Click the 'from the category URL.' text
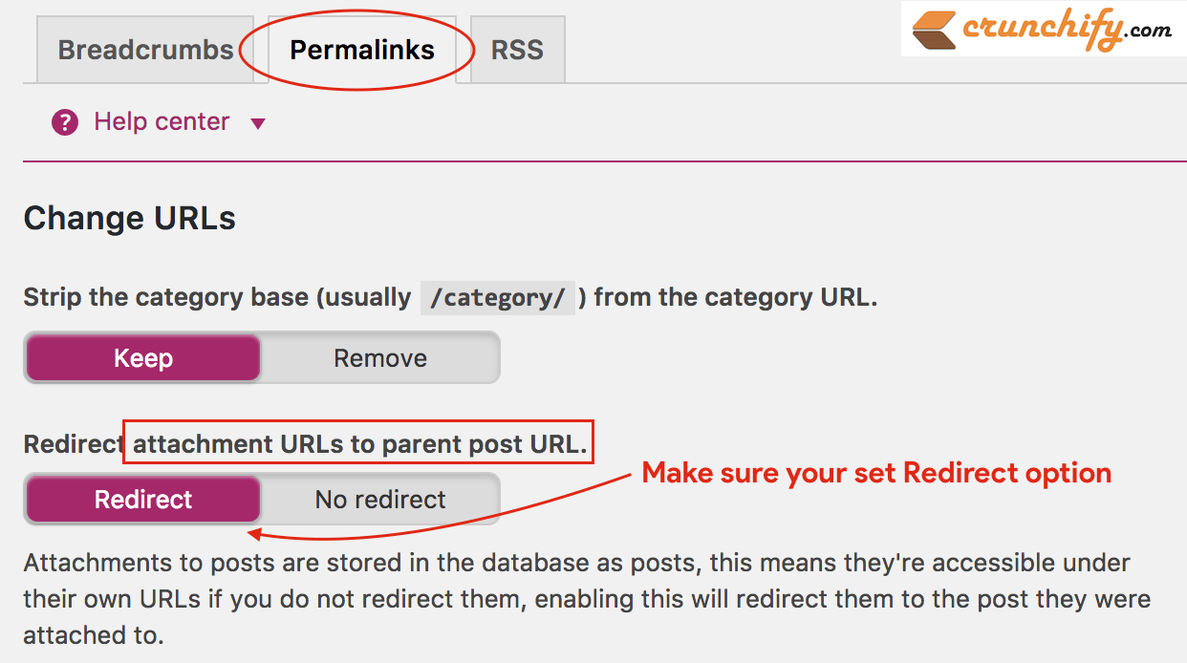The width and height of the screenshot is (1187, 663). point(735,297)
